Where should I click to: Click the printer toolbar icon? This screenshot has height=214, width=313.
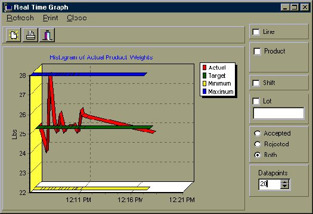pyautogui.click(x=30, y=35)
